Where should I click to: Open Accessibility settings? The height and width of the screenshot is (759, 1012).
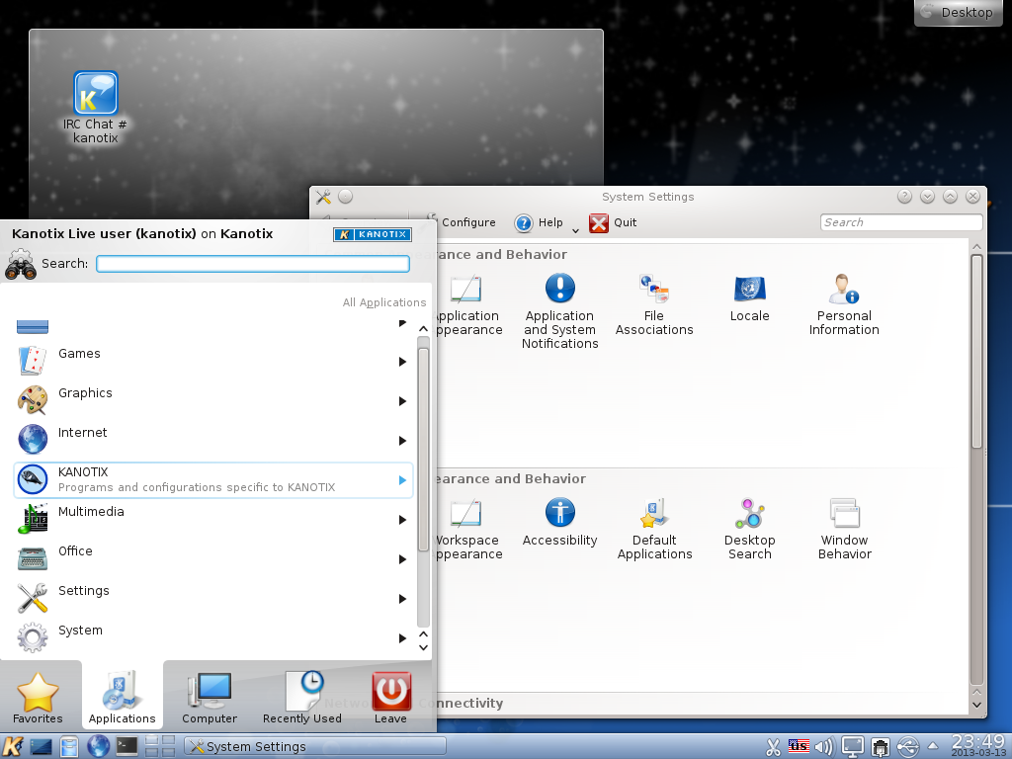click(559, 522)
